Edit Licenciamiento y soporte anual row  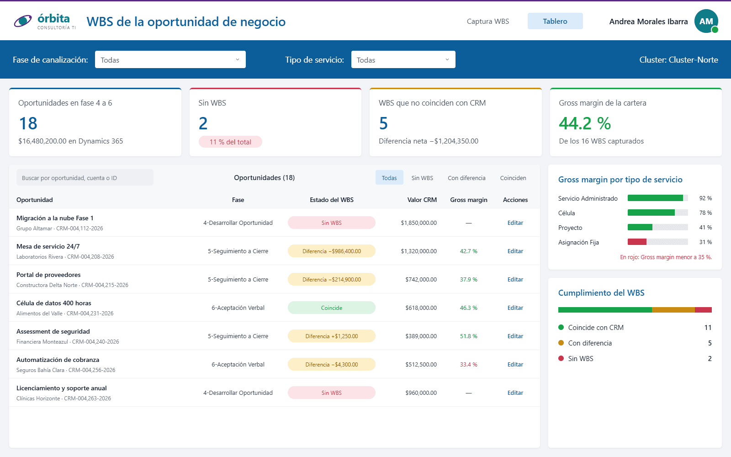pyautogui.click(x=515, y=393)
